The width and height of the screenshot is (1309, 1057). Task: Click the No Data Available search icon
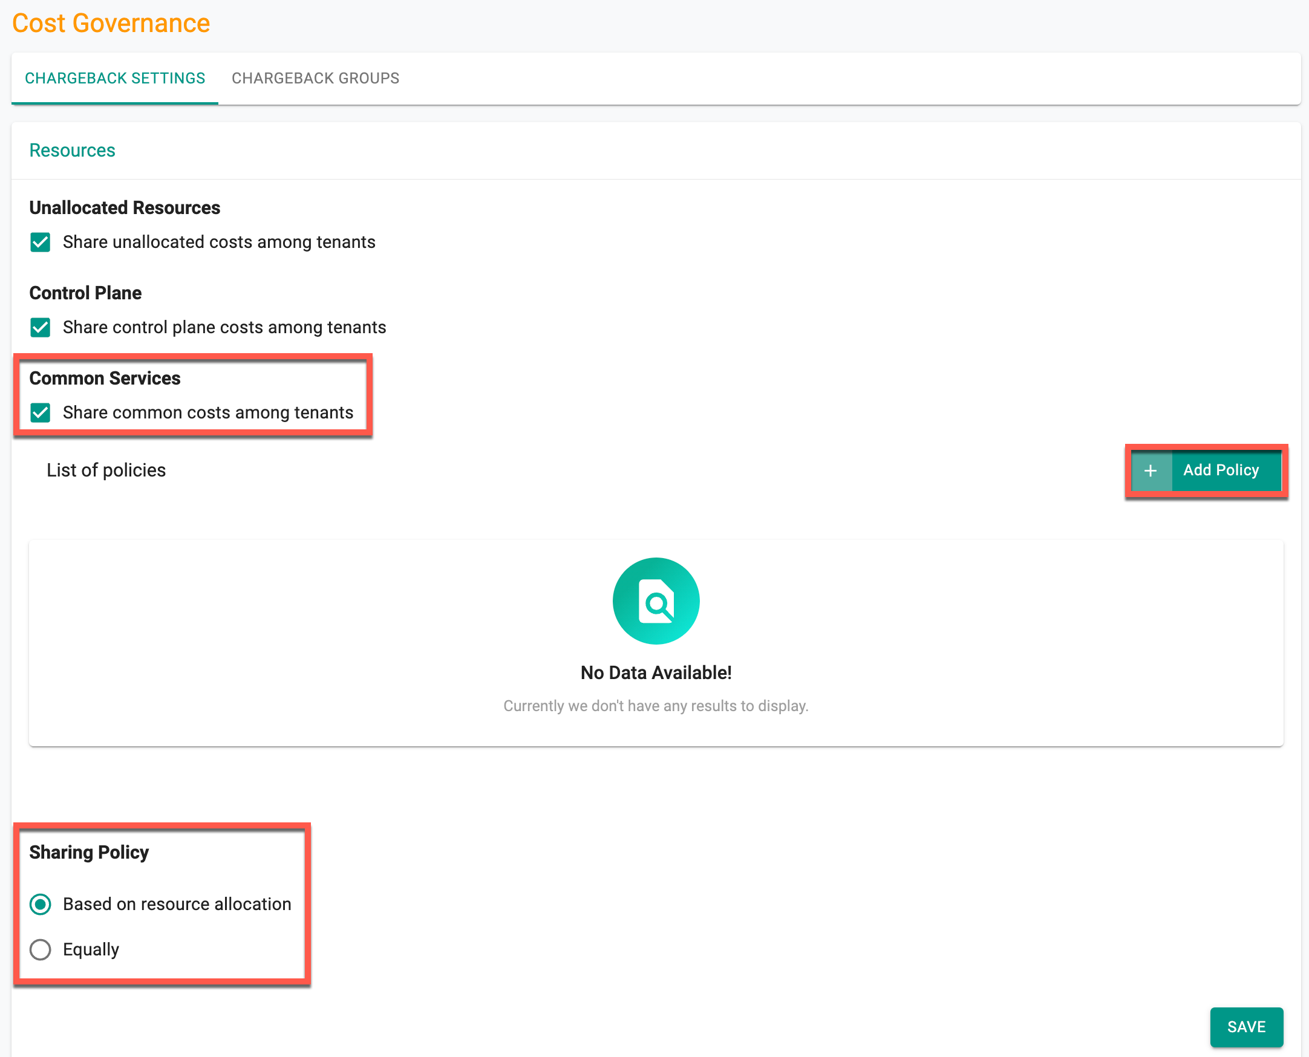pos(656,601)
